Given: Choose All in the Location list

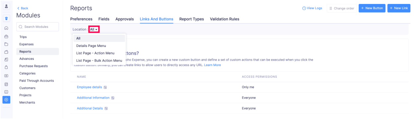Looking at the screenshot, I should click(x=99, y=38).
